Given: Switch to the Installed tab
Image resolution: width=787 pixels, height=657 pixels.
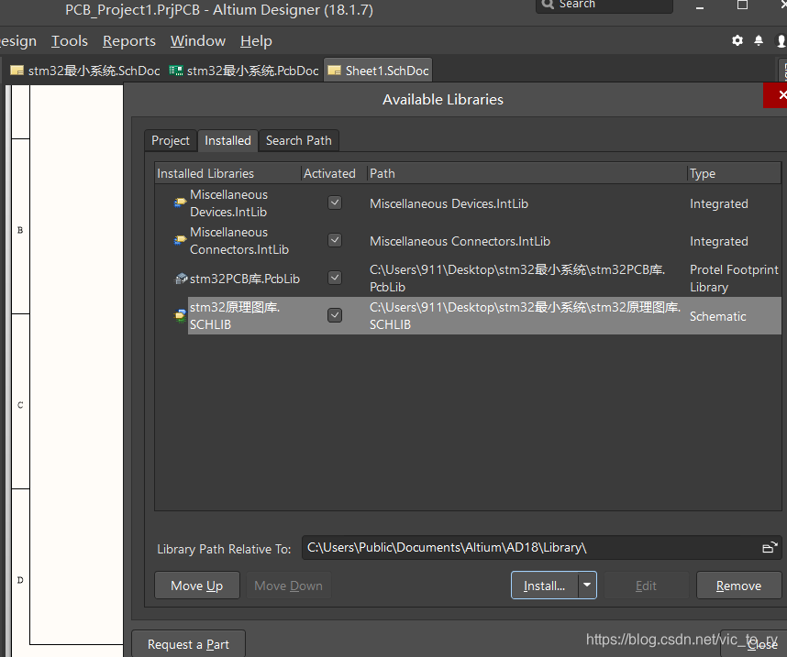Looking at the screenshot, I should coord(227,140).
